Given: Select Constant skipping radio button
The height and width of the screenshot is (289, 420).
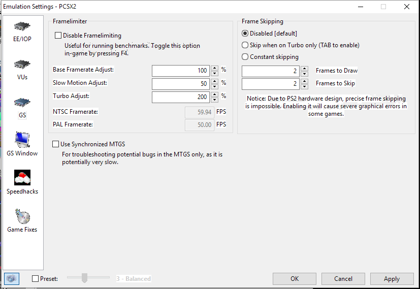Looking at the screenshot, I should (245, 57).
